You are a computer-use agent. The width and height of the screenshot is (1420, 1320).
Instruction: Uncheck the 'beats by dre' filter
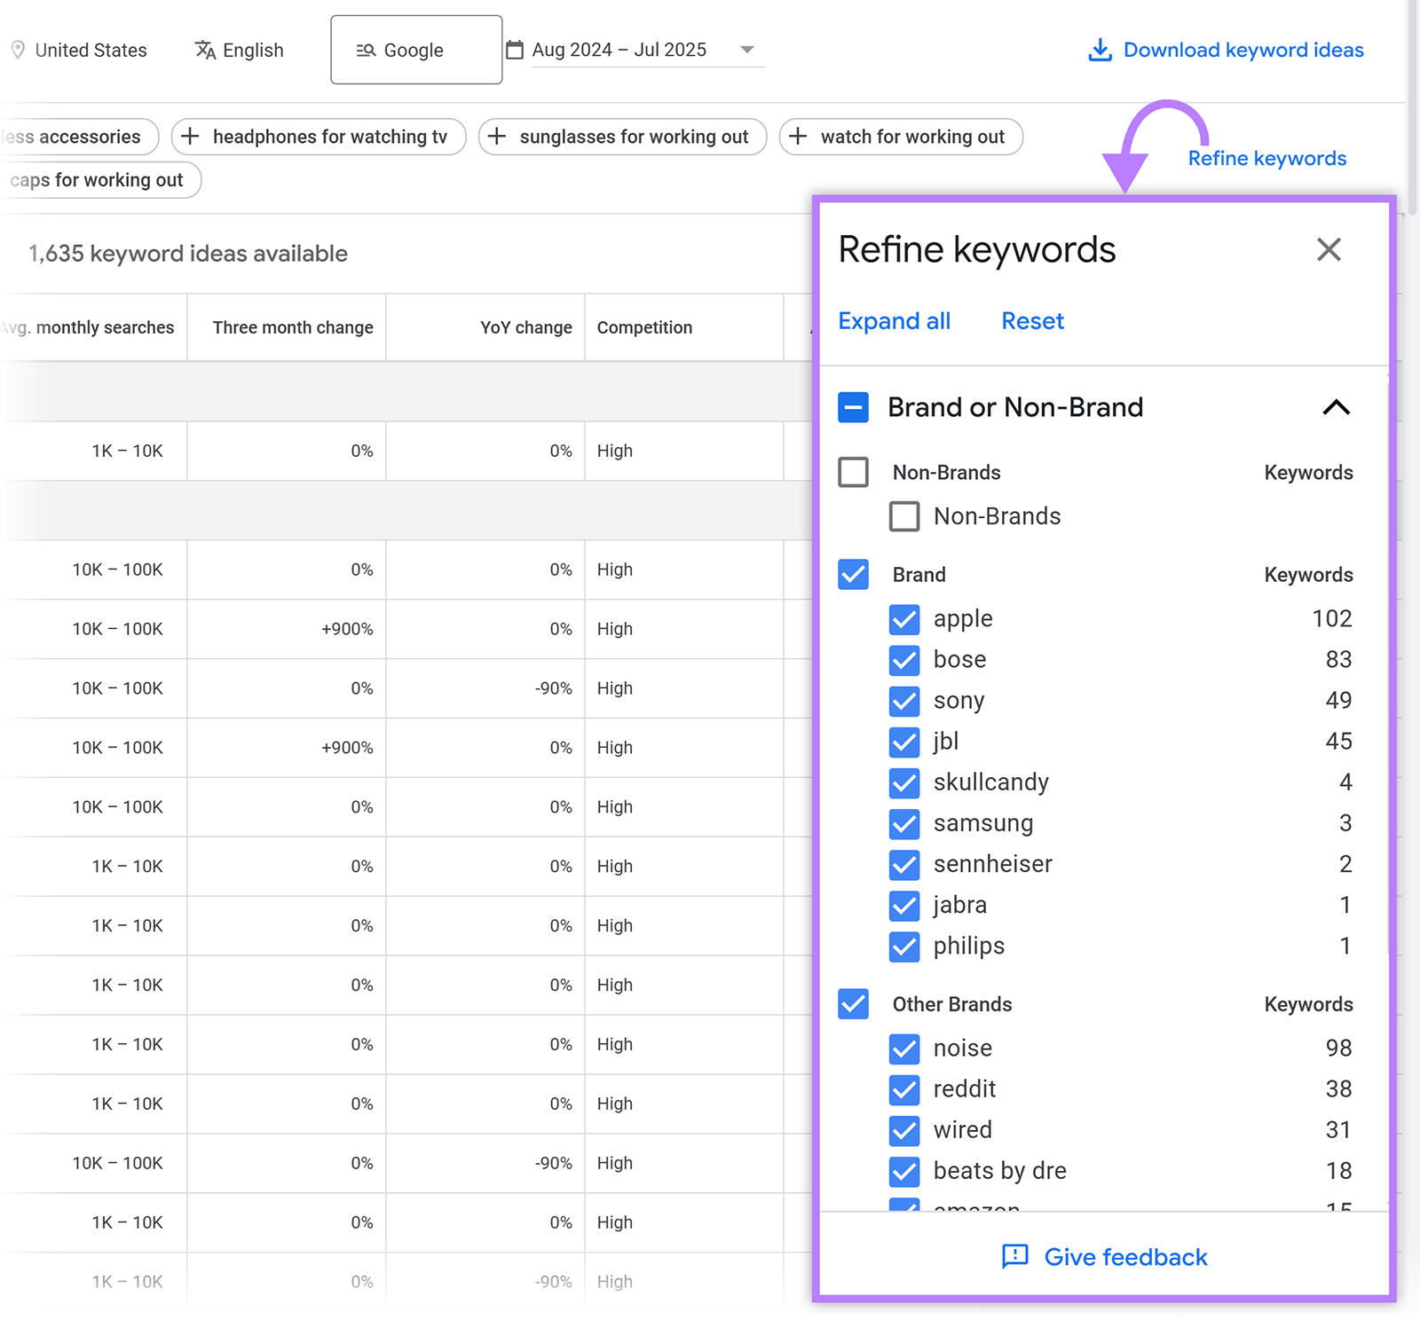point(904,1171)
